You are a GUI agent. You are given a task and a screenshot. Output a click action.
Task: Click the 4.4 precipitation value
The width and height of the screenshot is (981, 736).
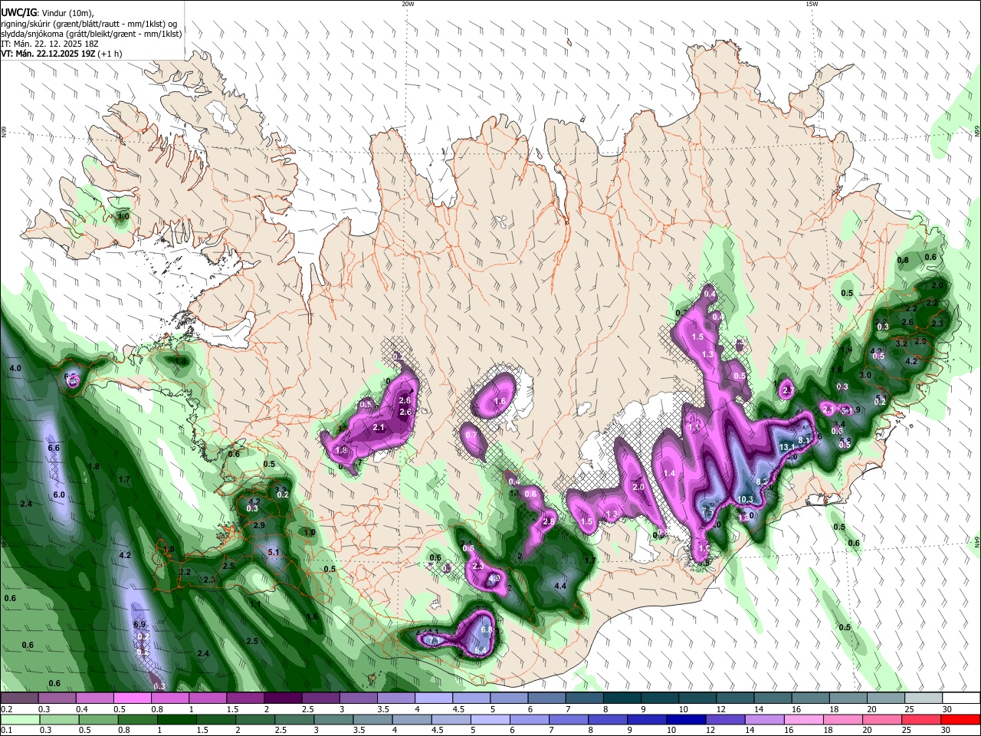click(x=559, y=586)
